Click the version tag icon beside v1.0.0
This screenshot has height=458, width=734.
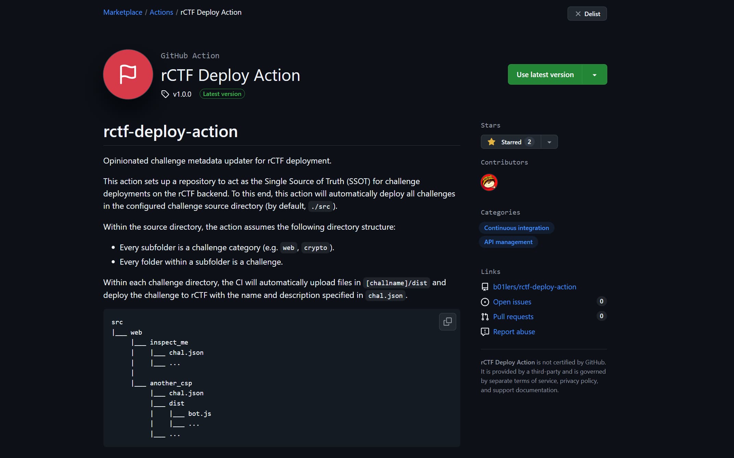(165, 94)
